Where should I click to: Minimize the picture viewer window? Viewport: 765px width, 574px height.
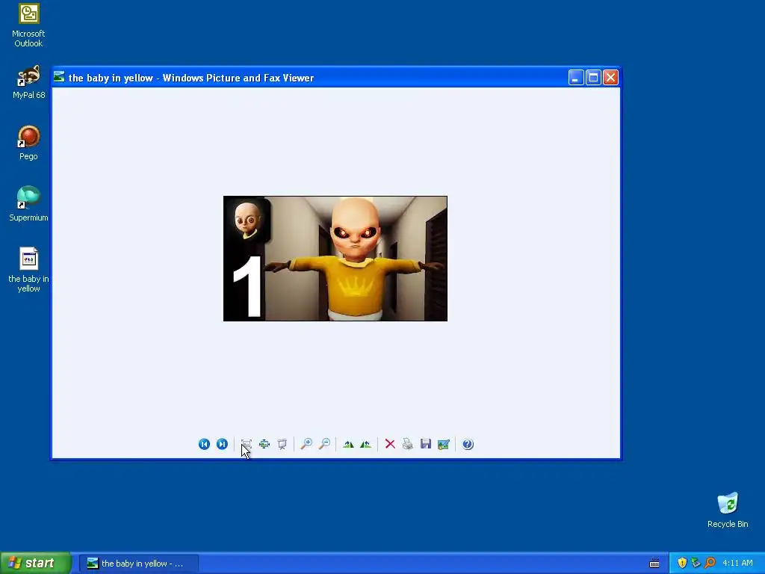(x=576, y=78)
